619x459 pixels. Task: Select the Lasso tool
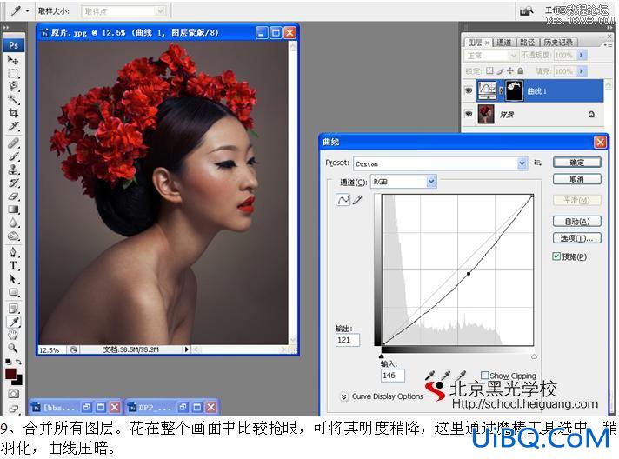coord(13,86)
